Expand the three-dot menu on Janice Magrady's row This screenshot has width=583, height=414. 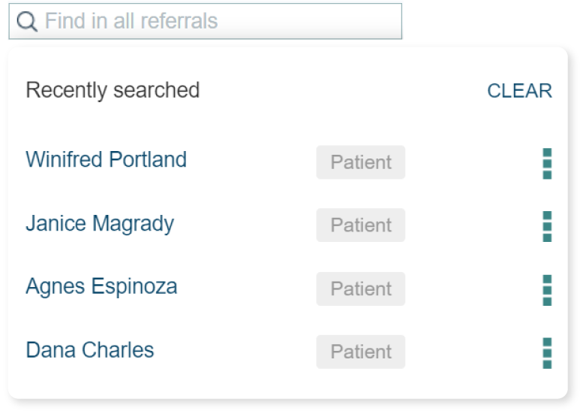[547, 226]
